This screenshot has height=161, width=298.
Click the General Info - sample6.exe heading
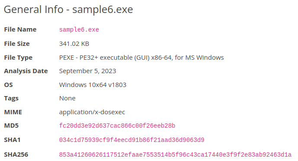point(68,10)
